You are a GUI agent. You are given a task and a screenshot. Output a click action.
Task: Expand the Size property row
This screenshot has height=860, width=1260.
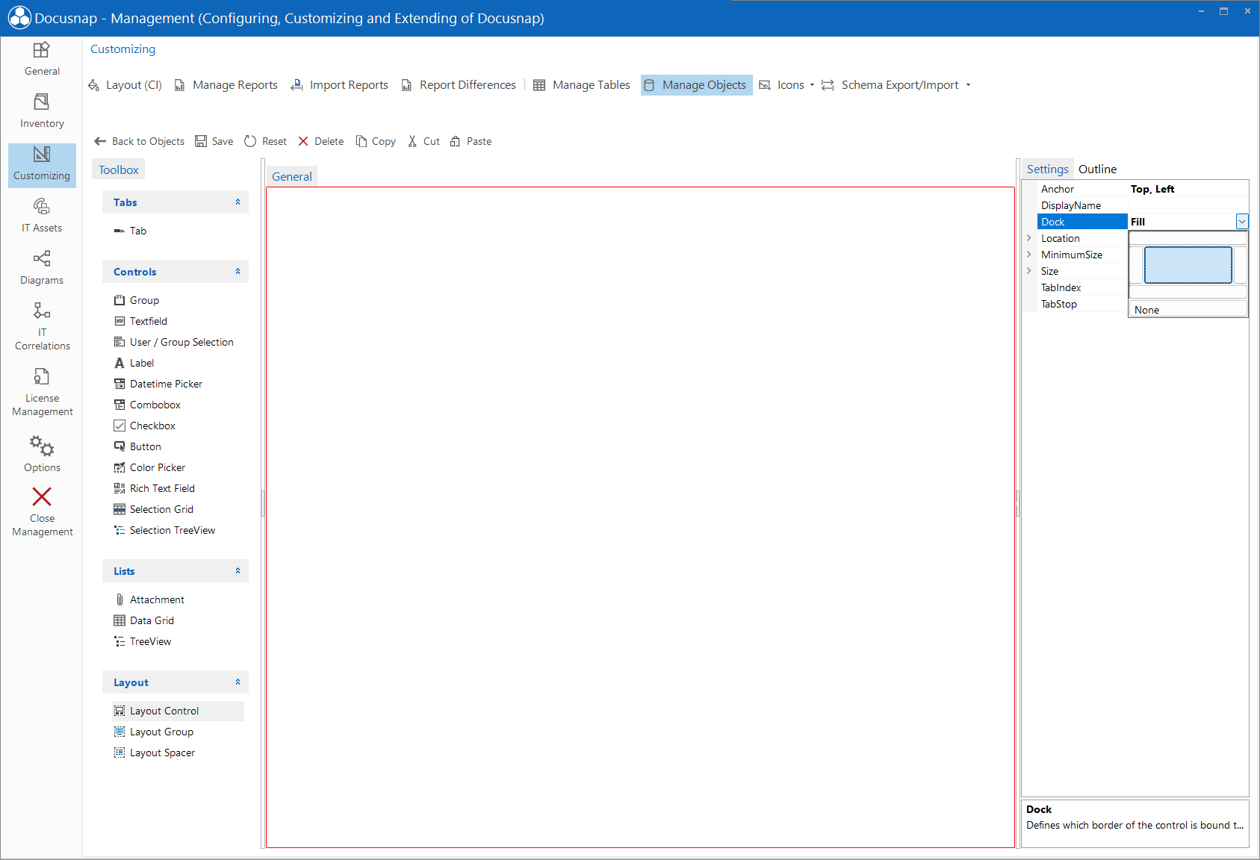(1029, 271)
